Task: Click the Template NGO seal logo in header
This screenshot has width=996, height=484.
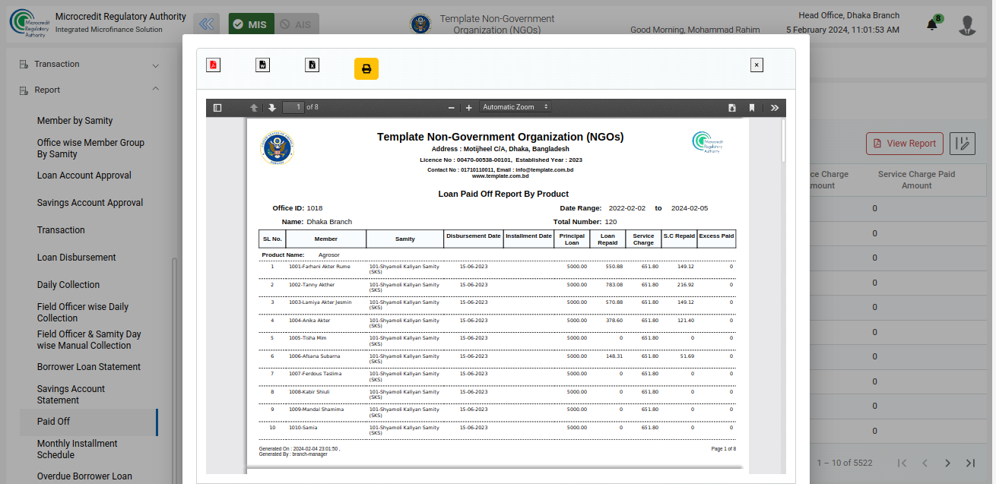Action: 420,24
